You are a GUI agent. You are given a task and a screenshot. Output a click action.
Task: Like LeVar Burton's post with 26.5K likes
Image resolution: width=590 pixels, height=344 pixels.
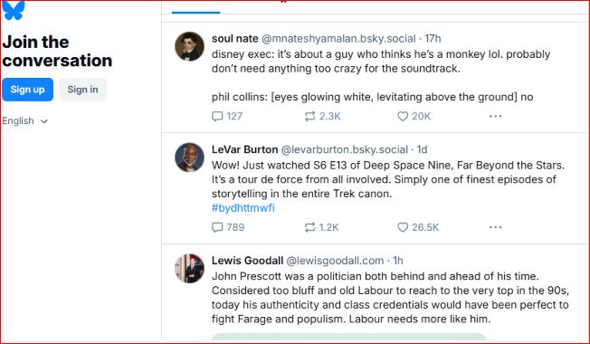point(418,227)
